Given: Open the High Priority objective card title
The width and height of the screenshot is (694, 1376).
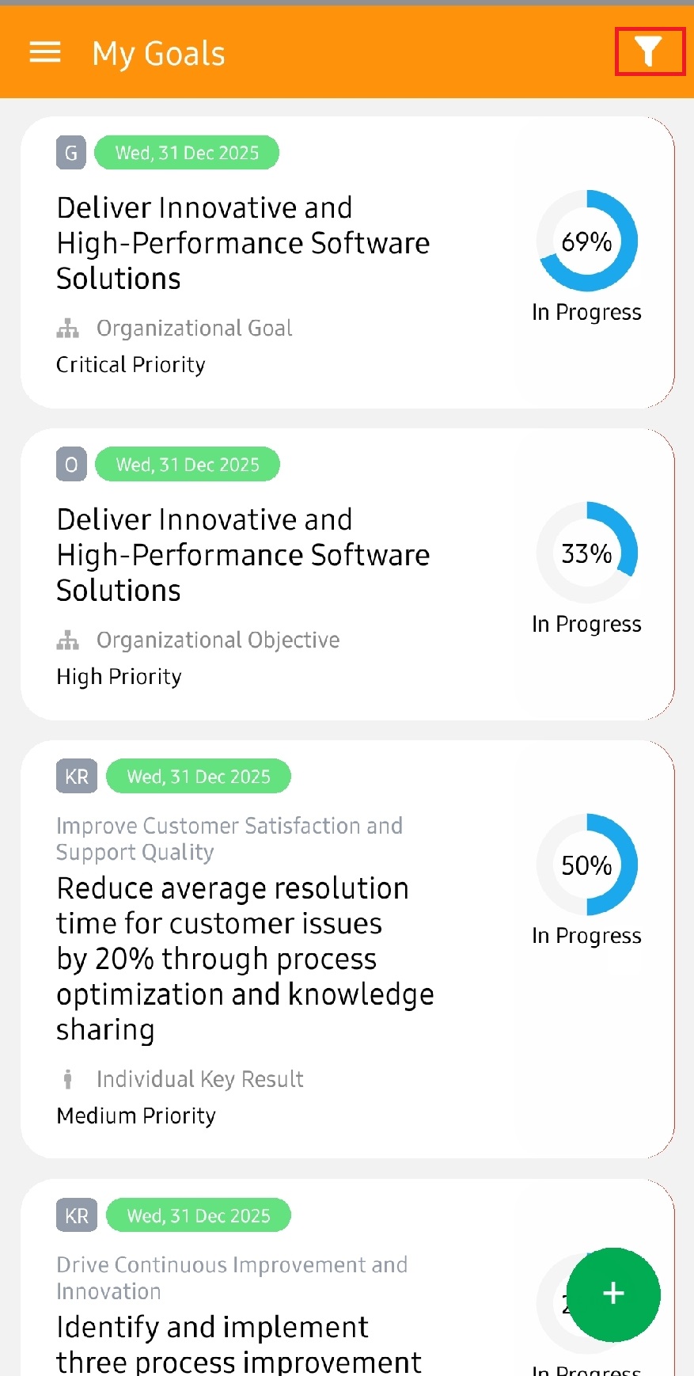Looking at the screenshot, I should [x=243, y=555].
